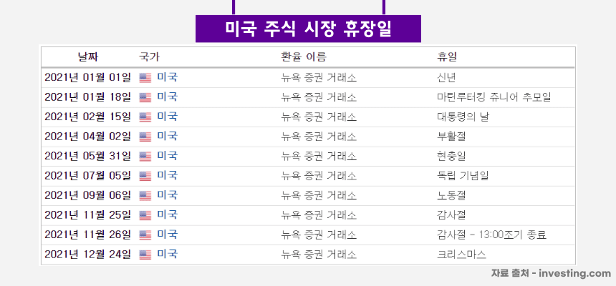Click 뉴욕 증권 거래소 in 07월 05일 row
This screenshot has width=616, height=286.
pos(319,176)
